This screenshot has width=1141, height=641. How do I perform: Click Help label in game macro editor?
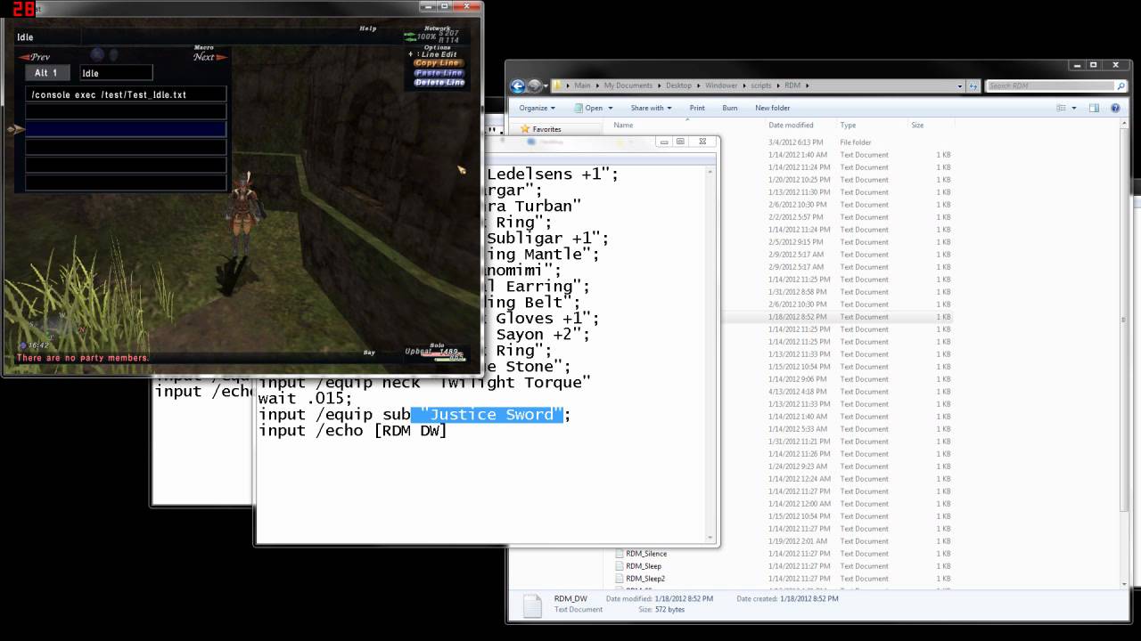coord(367,28)
